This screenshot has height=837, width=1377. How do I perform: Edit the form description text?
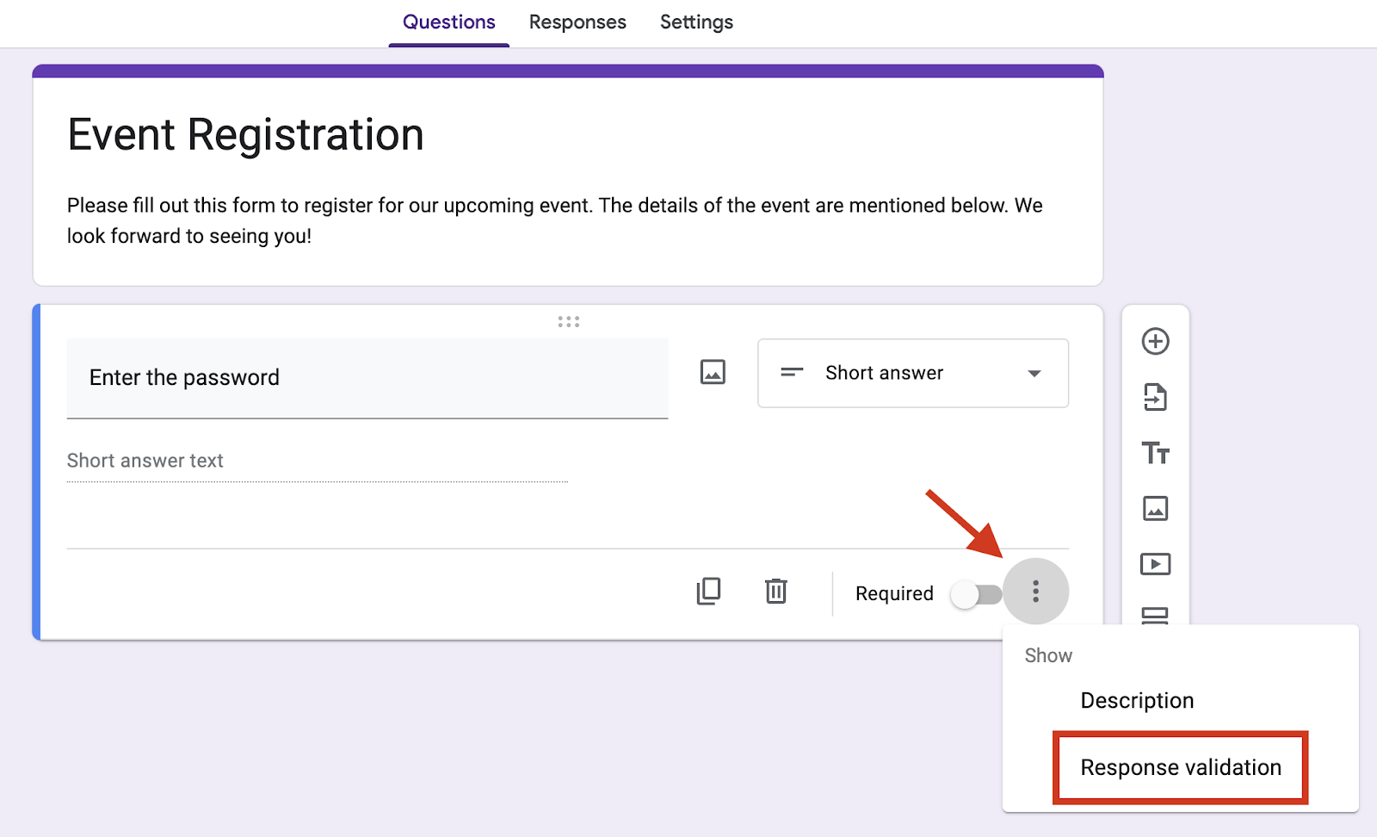click(x=554, y=220)
